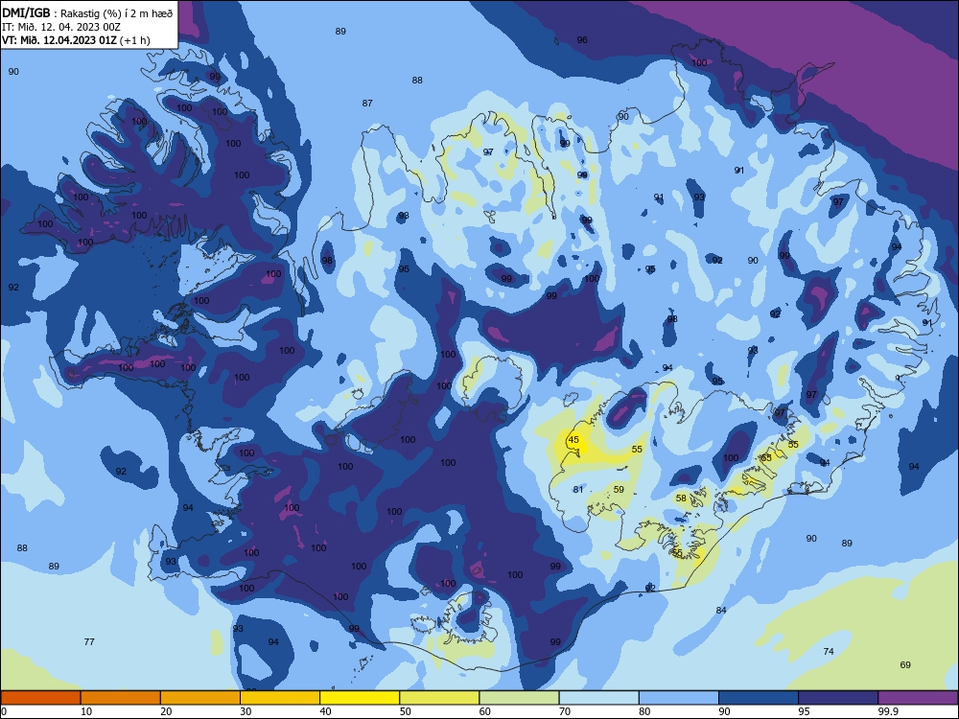959x719 pixels.
Task: Click the pale blue 70–80 legend swatch
Action: pyautogui.click(x=598, y=698)
